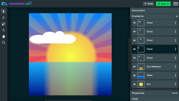Click the Gradient.Art logo
The width and height of the screenshot is (179, 101).
point(17,4)
